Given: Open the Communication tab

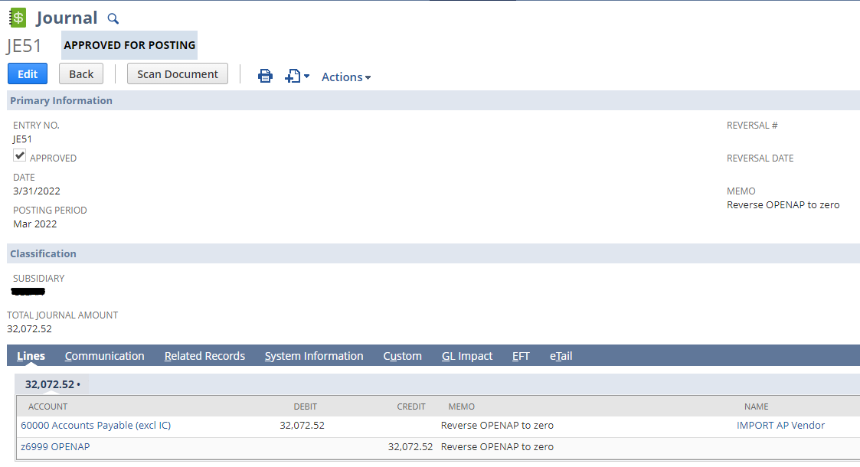Looking at the screenshot, I should point(105,355).
